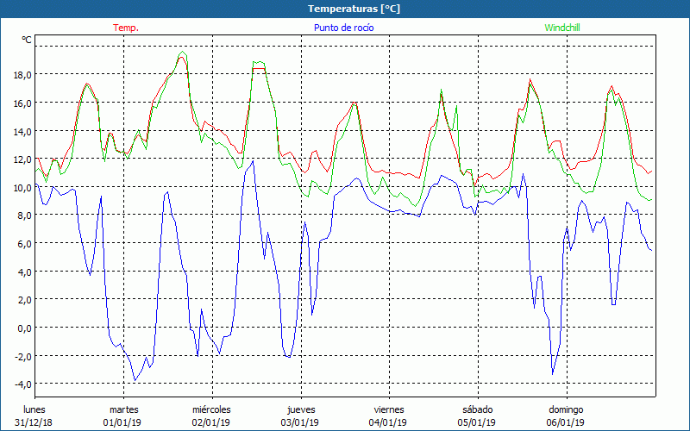Screen dimensions: 690x431
Task: Click the 31/12/18 date label
Action: [34, 422]
